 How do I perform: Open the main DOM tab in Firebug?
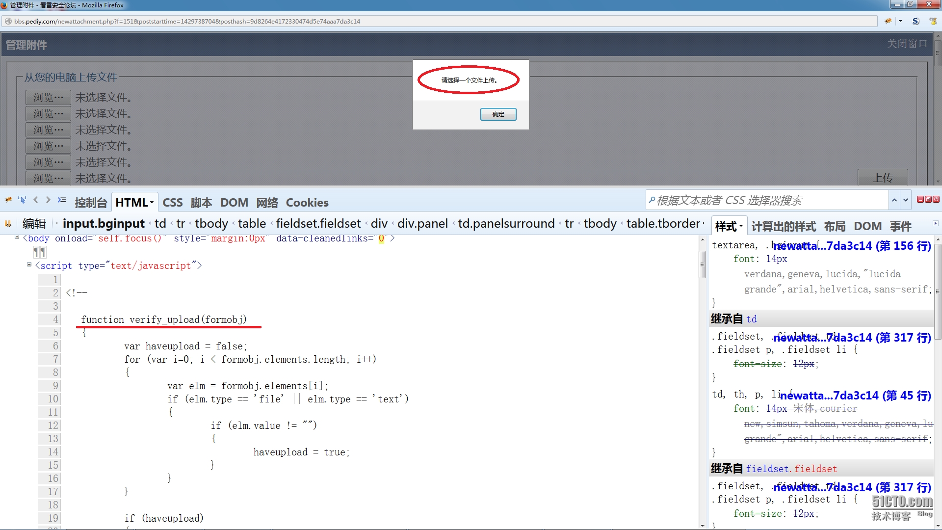234,203
